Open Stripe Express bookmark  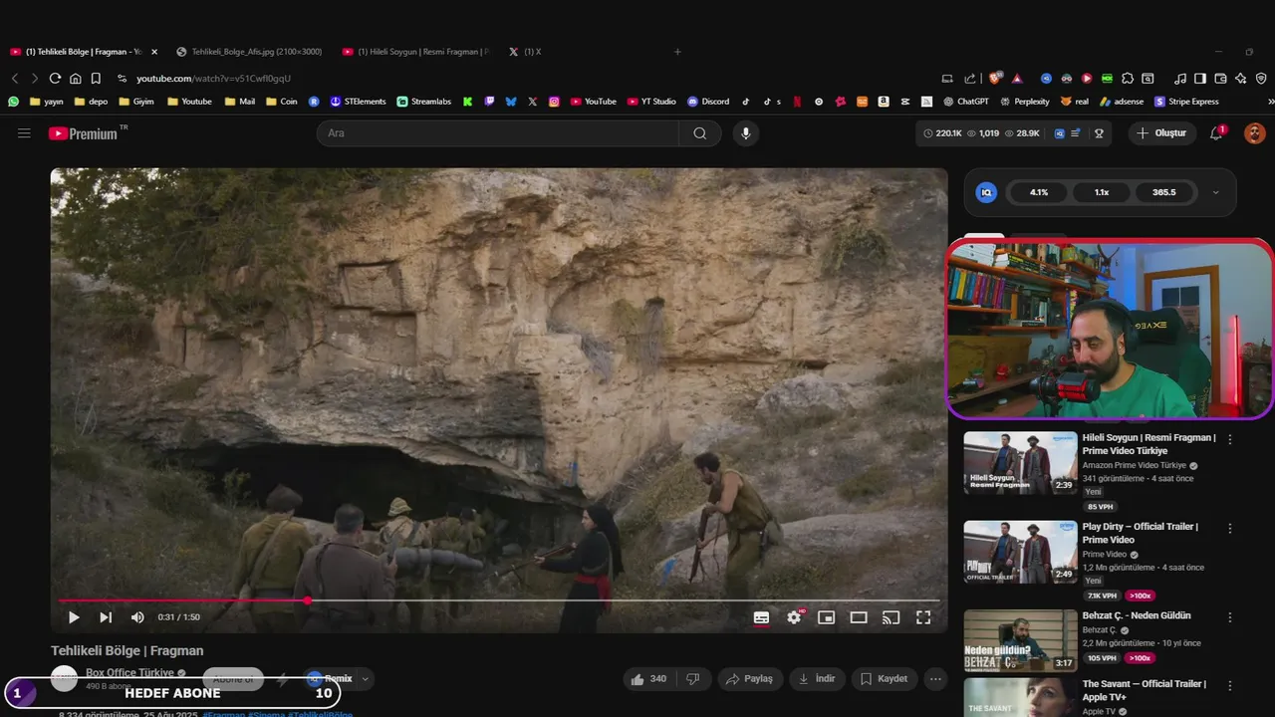point(1186,101)
